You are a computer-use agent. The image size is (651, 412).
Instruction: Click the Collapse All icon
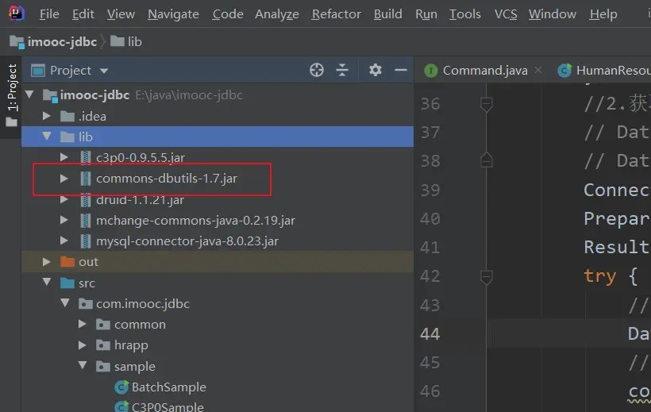pos(342,70)
